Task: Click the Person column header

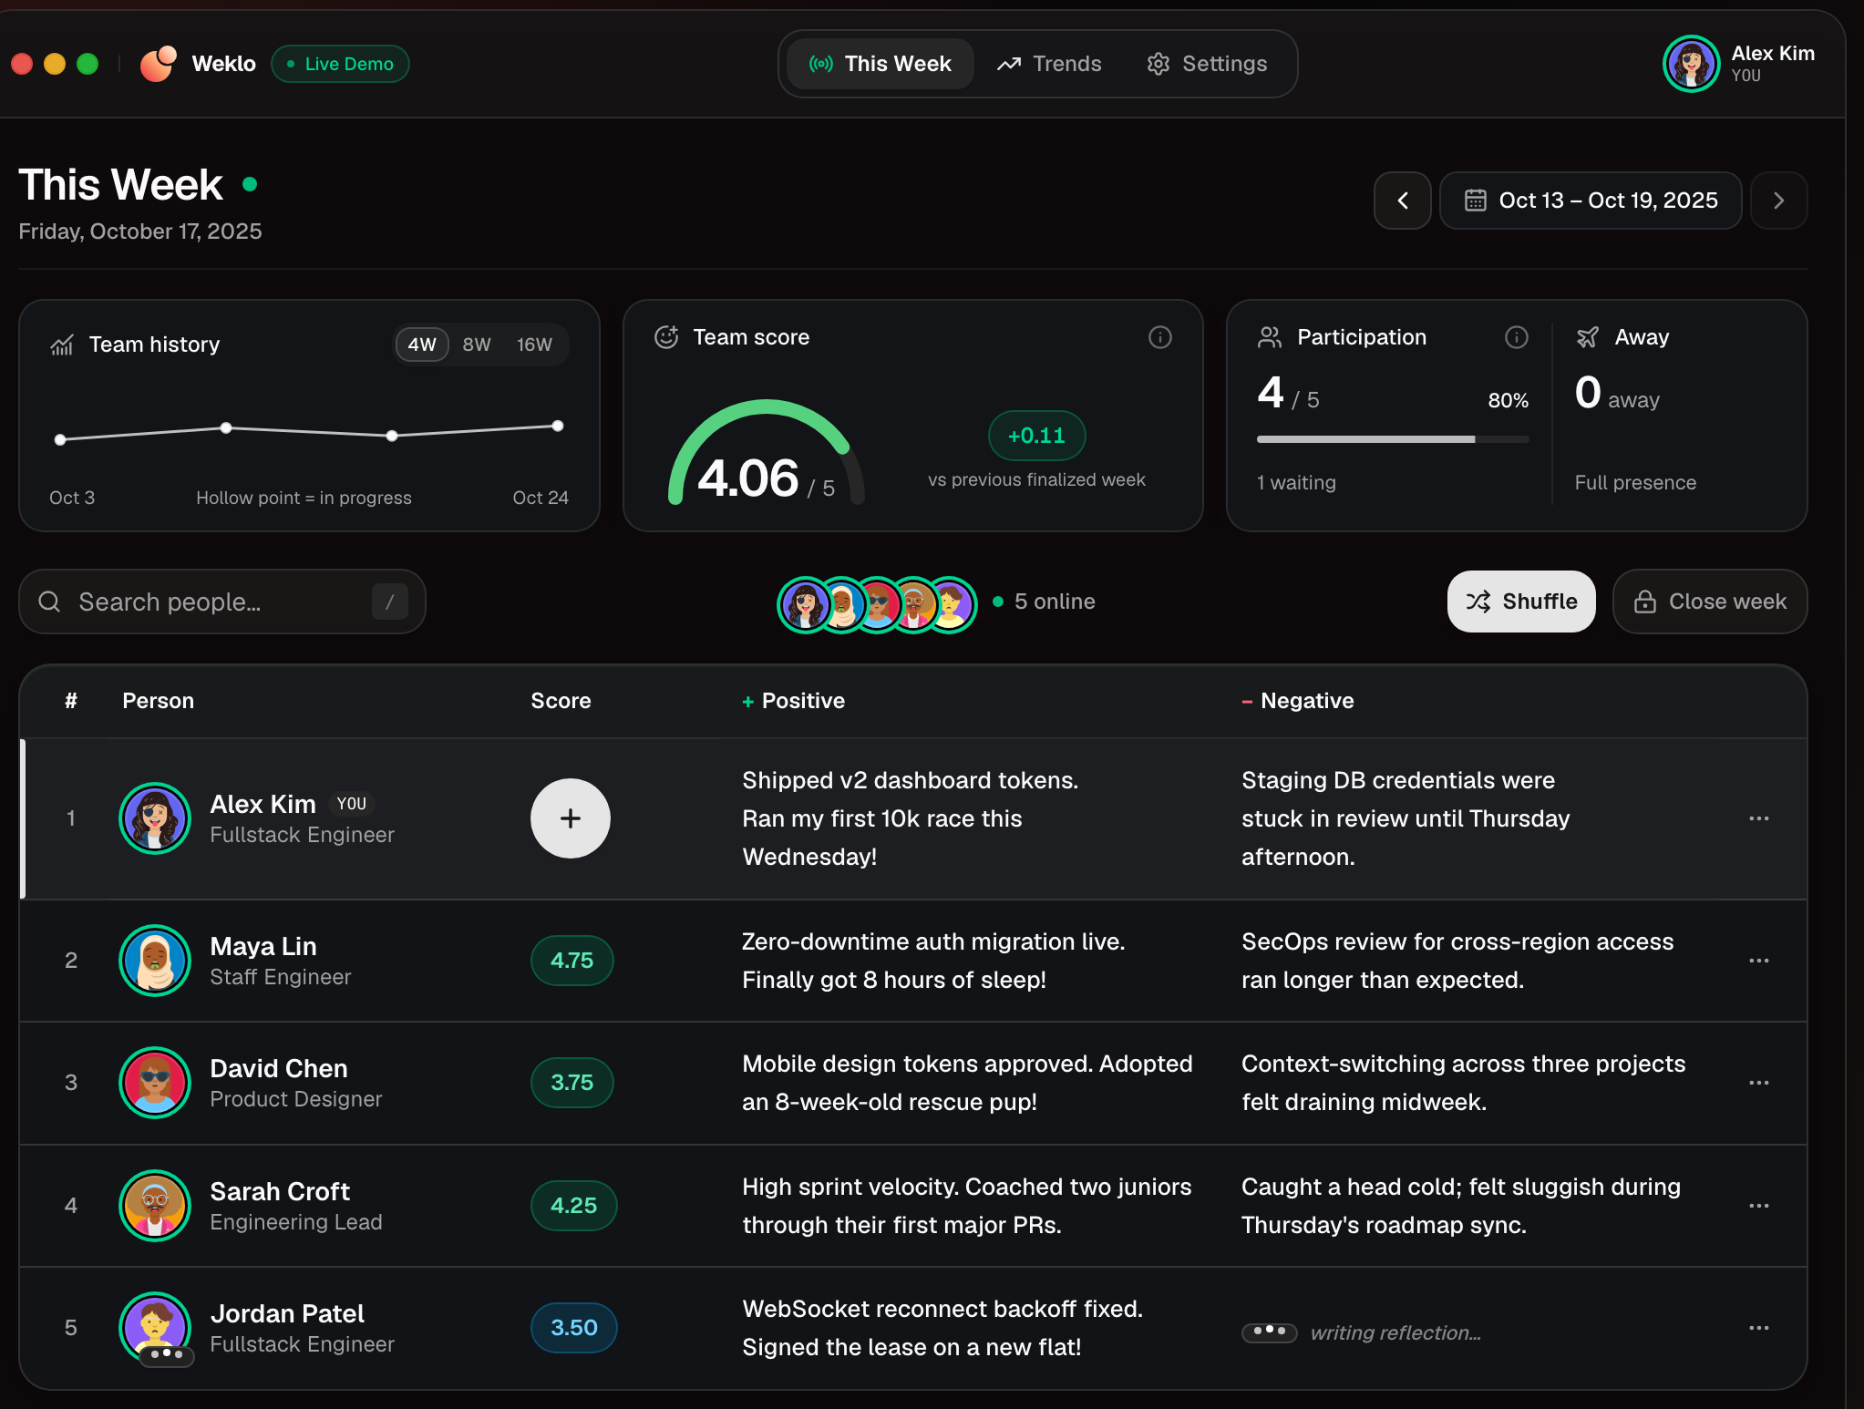Action: point(158,701)
